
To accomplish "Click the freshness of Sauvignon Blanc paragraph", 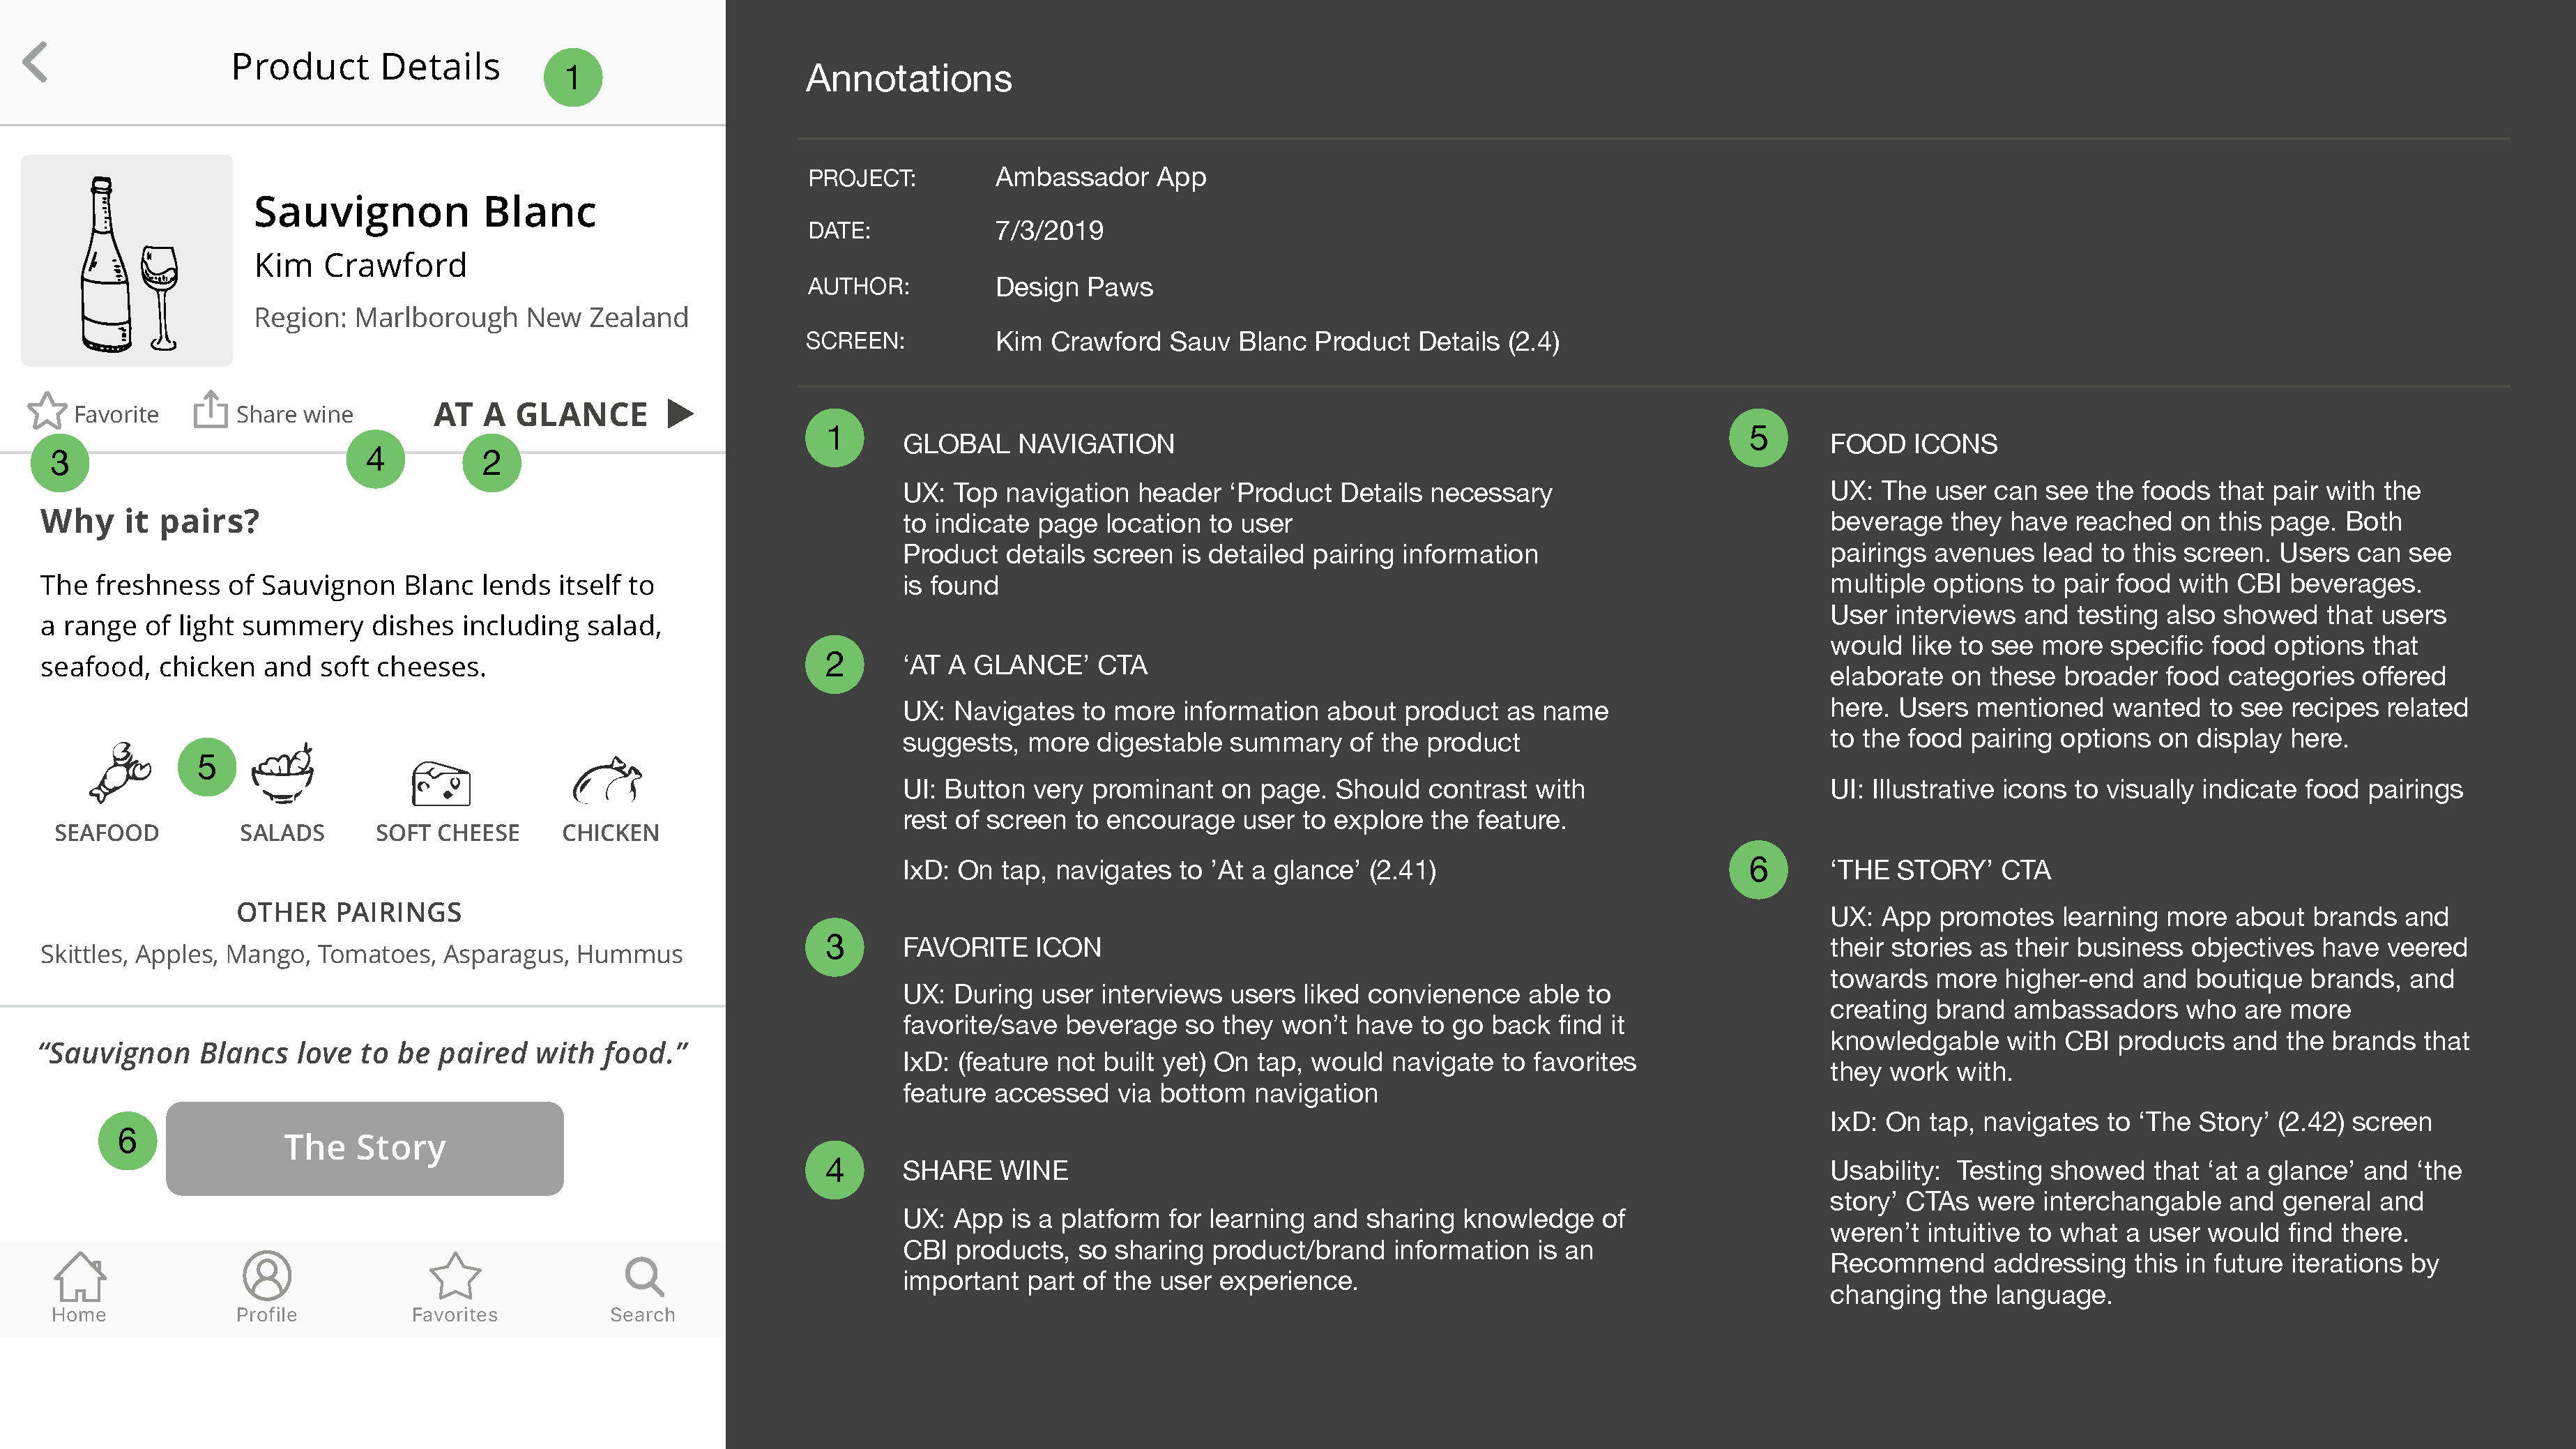I will [x=351, y=625].
